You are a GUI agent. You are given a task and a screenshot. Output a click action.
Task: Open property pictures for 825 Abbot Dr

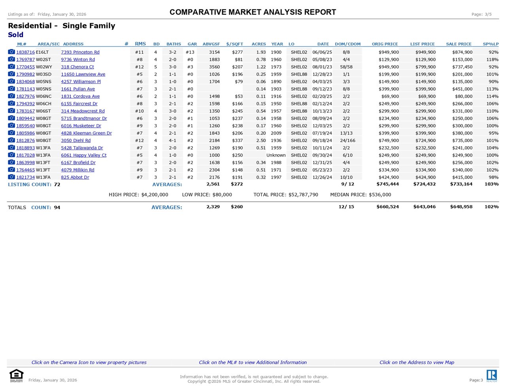[x=11, y=177]
